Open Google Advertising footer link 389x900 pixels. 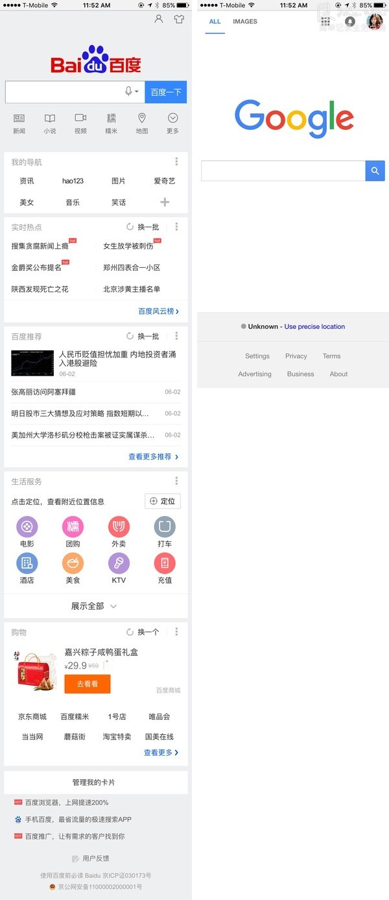click(255, 374)
